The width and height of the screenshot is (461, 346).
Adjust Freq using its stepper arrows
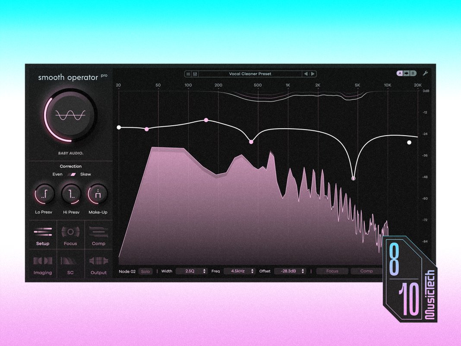(x=252, y=271)
